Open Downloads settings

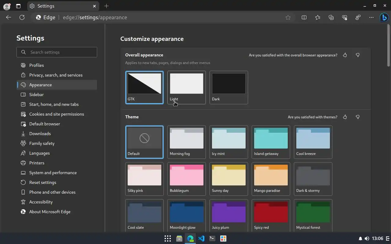click(57, 134)
